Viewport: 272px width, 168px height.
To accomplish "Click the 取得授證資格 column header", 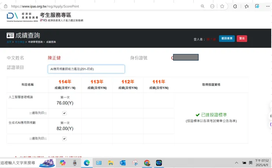I will click(x=211, y=85).
